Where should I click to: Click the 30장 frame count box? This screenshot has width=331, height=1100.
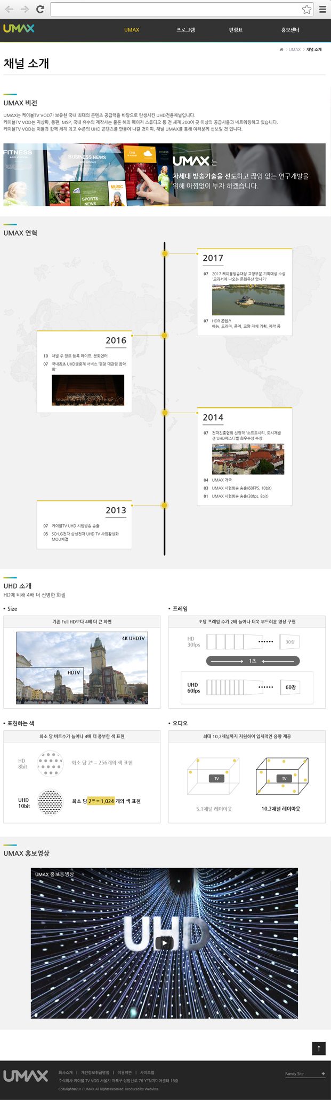290,642
